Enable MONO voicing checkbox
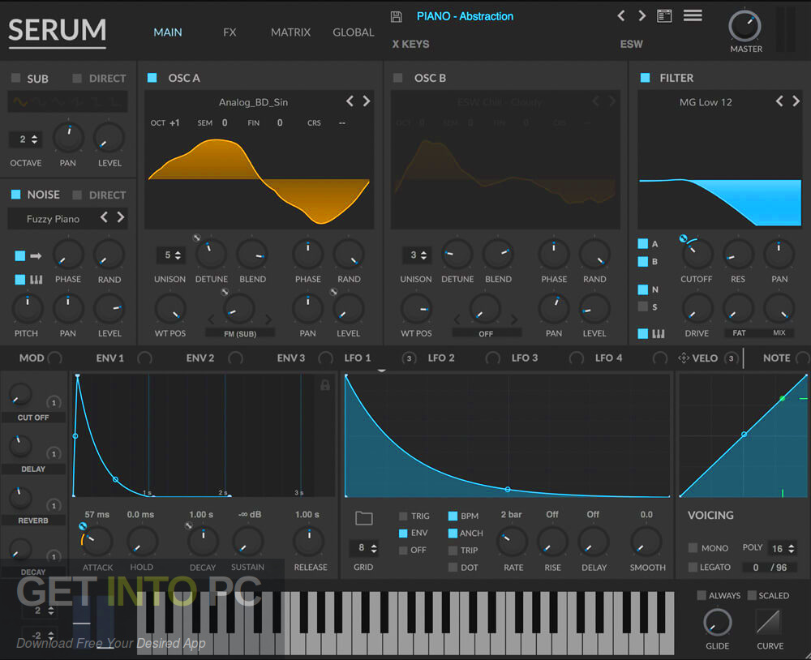 (693, 547)
